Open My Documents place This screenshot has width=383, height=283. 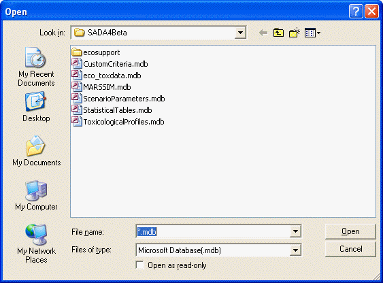click(x=36, y=150)
